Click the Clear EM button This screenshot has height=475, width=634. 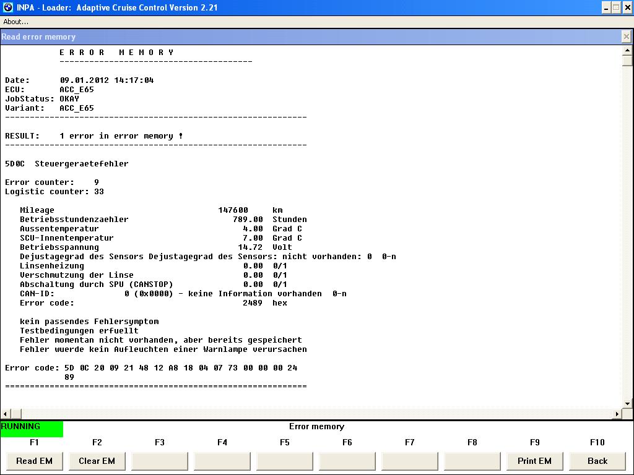(x=97, y=461)
